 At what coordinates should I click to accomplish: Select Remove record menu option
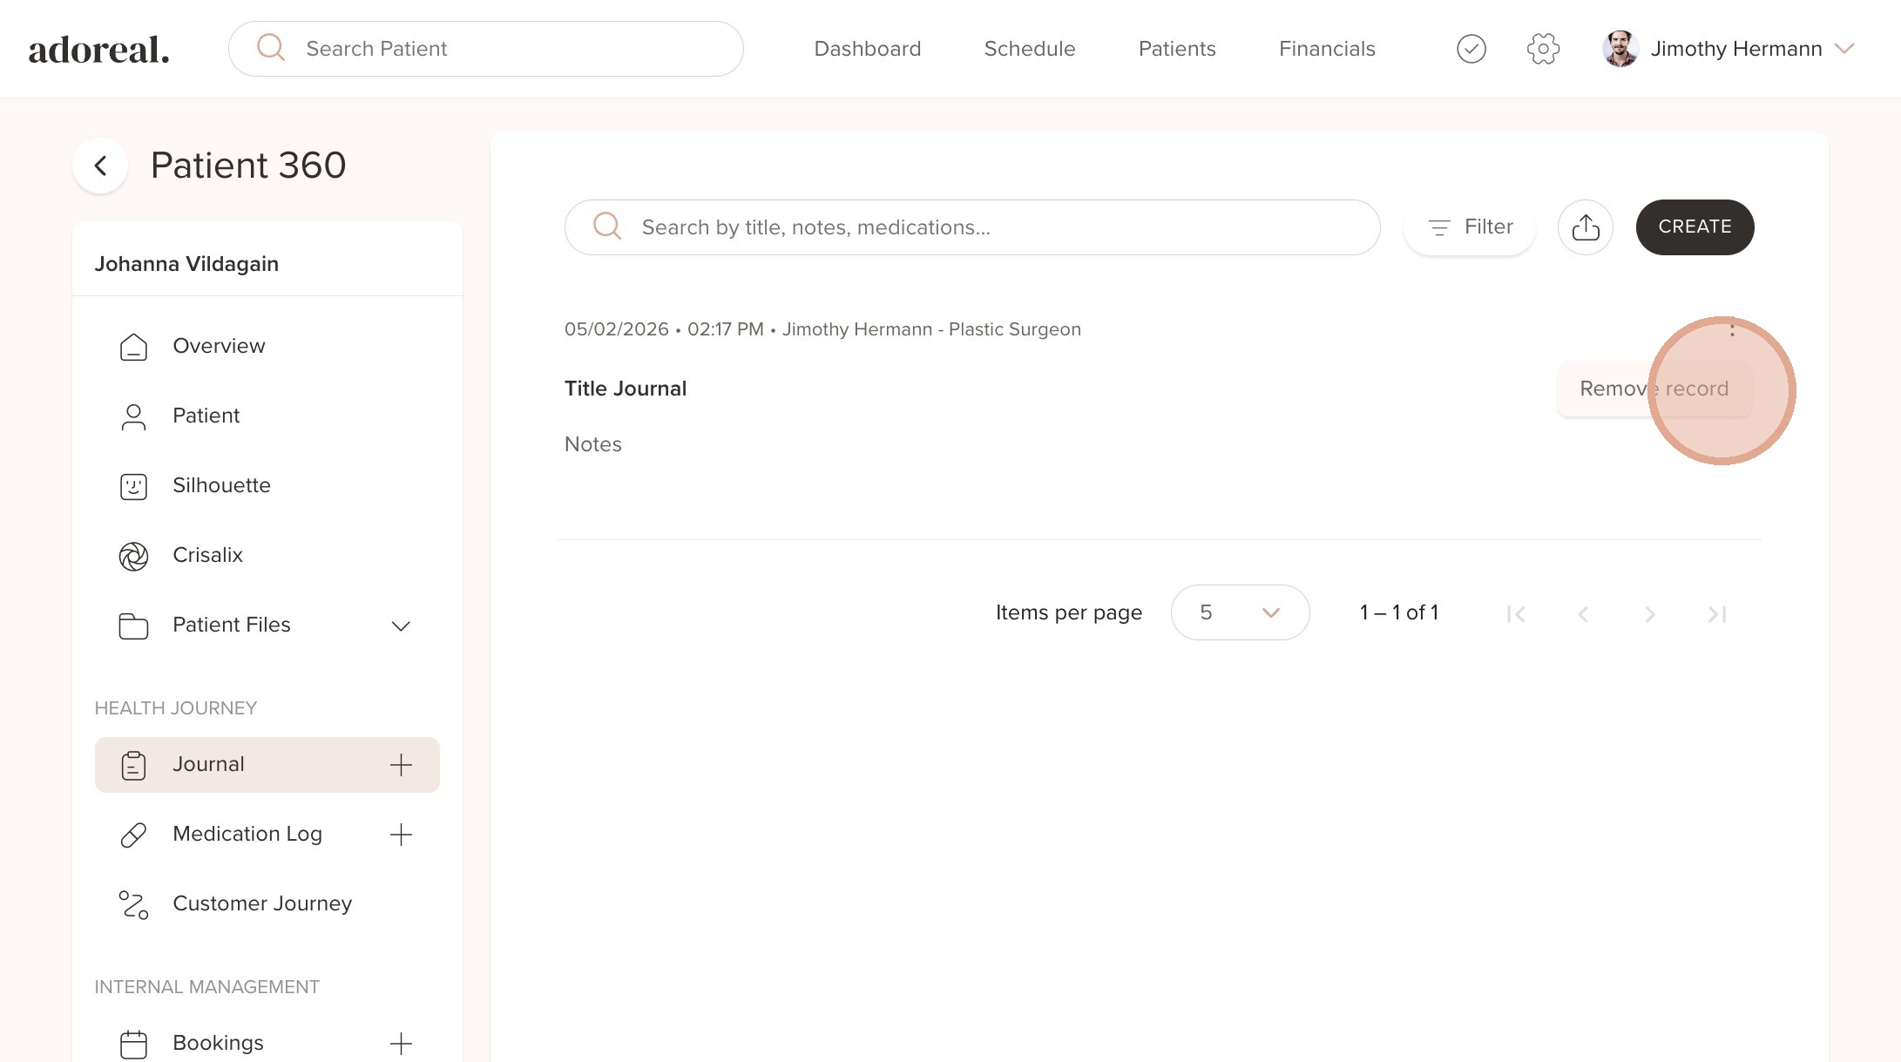point(1653,389)
